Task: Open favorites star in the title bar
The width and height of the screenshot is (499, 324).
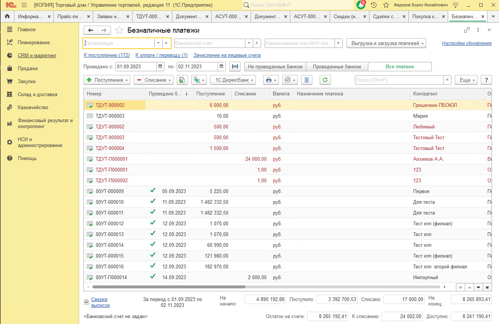Action: [386, 5]
